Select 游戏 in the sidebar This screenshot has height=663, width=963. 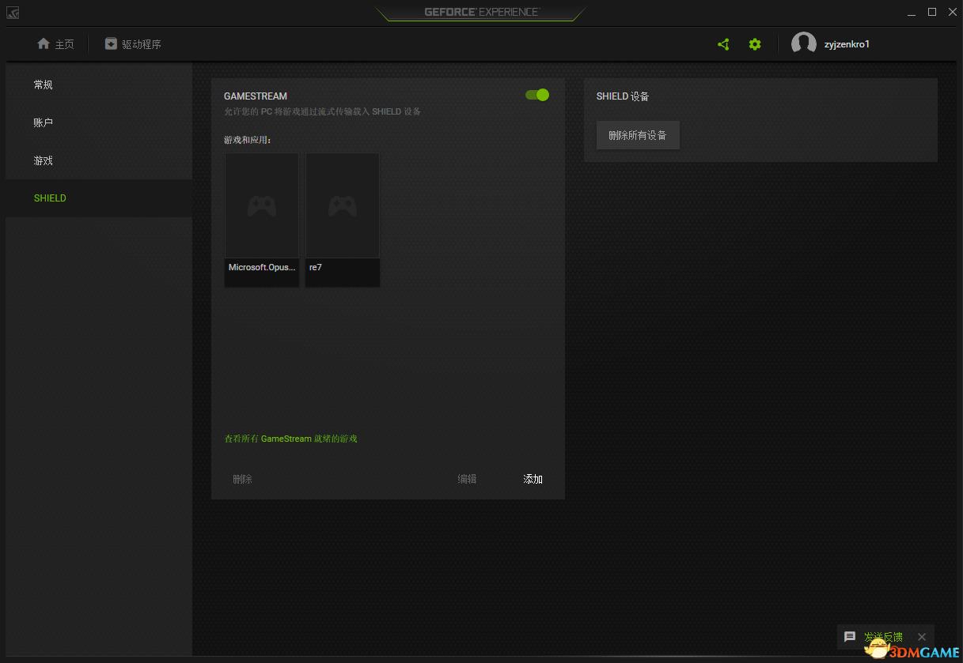tap(99, 160)
